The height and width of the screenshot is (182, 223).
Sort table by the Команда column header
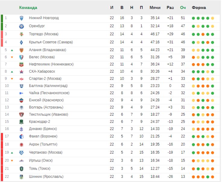[28, 8]
